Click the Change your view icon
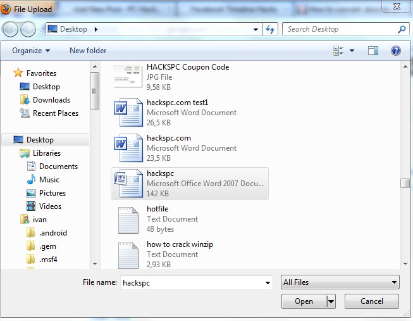Screen dimensions: 413x321 [338, 51]
